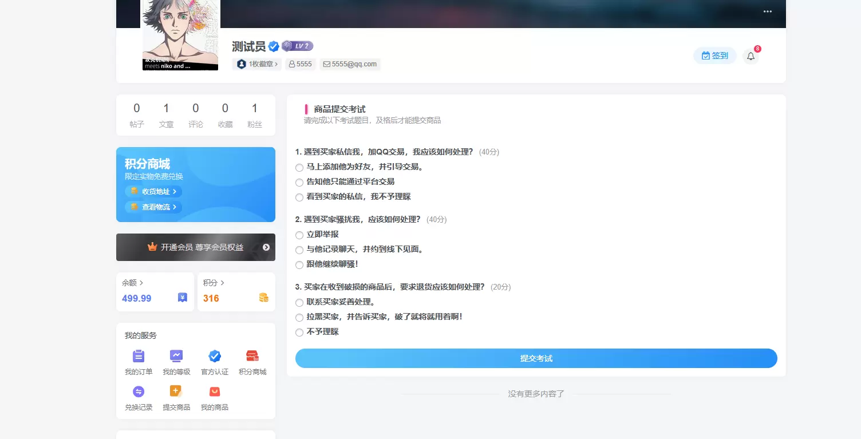
Task: Open the 收货地址 link in points mall
Action: [x=153, y=192]
